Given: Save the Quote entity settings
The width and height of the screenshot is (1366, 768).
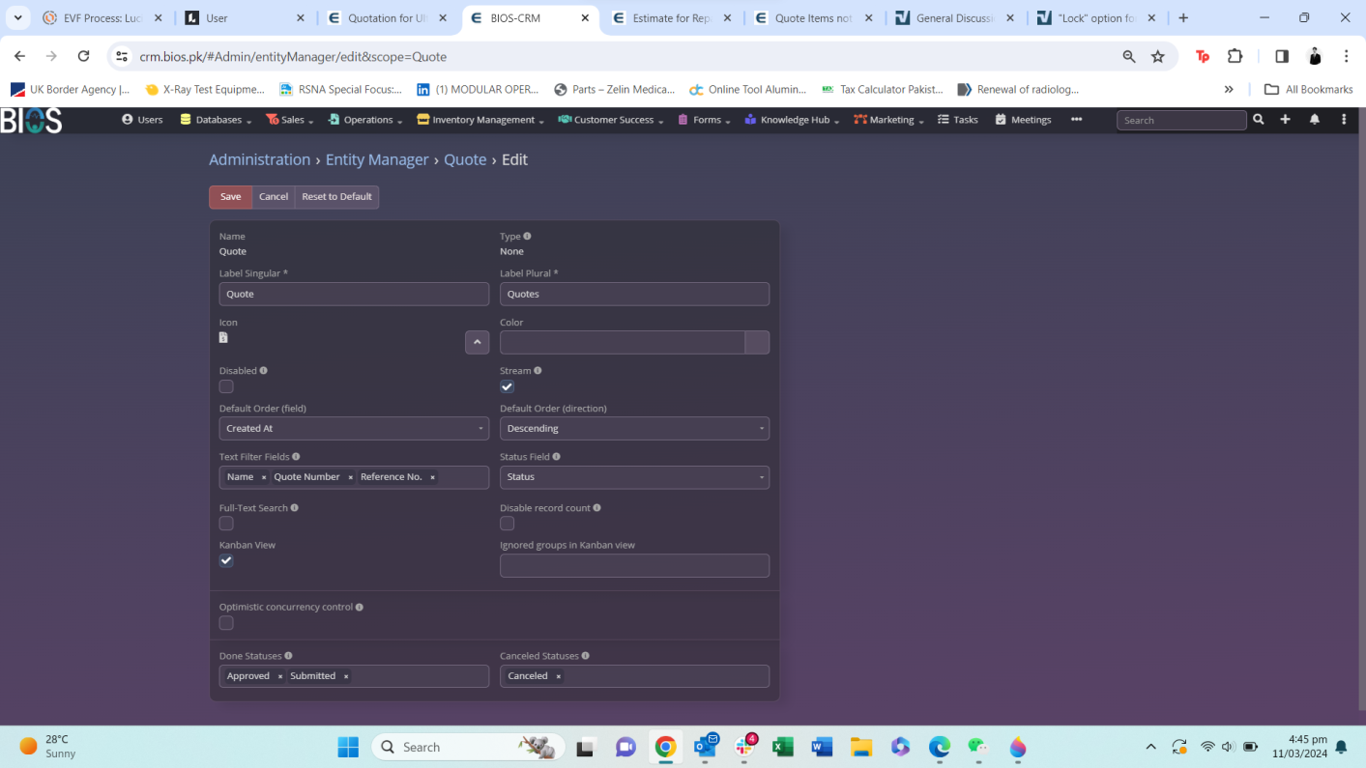Looking at the screenshot, I should pos(230,197).
